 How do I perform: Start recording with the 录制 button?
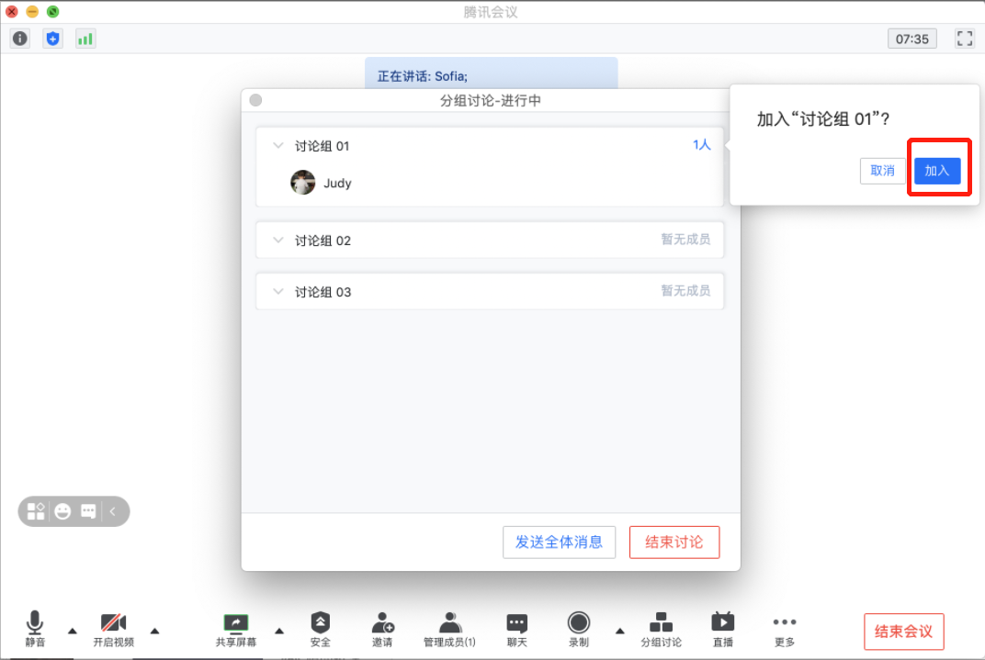tap(579, 630)
